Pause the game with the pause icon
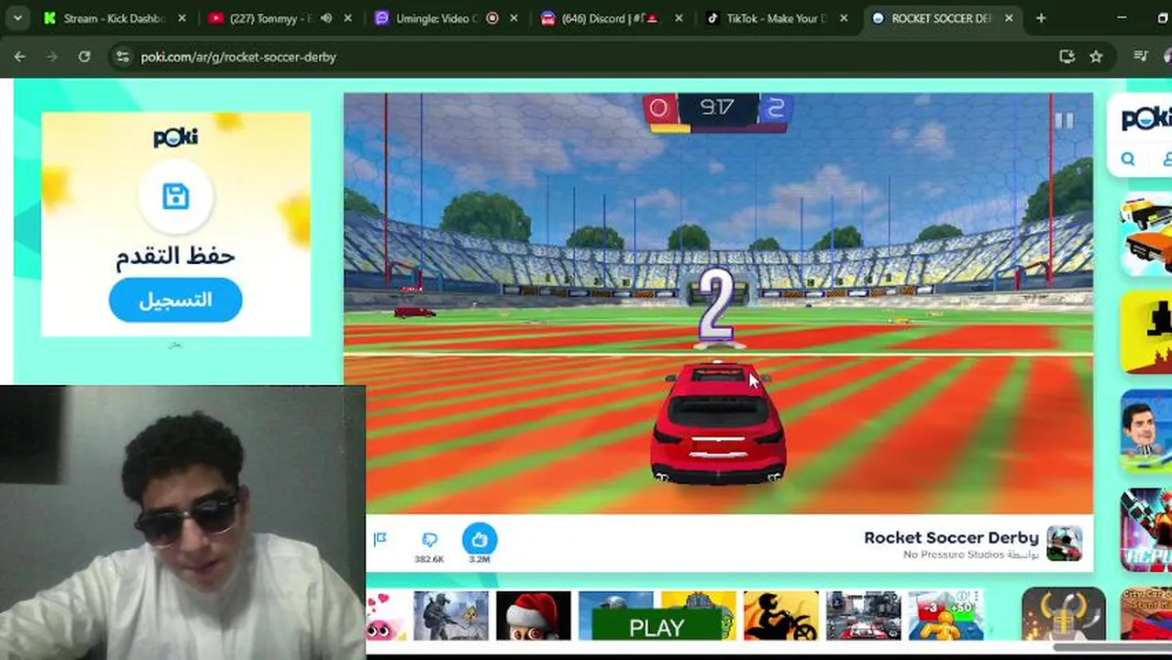This screenshot has height=660, width=1172. (x=1064, y=119)
